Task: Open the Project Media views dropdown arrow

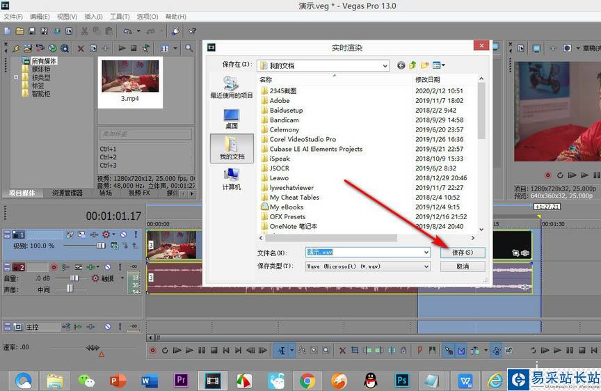Action: (175, 48)
